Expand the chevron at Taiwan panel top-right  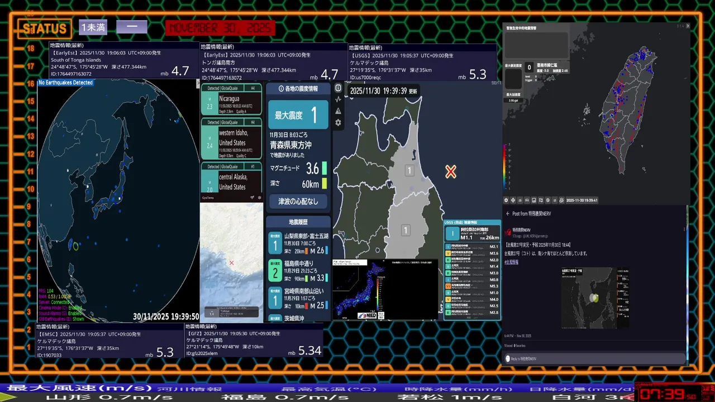688,26
